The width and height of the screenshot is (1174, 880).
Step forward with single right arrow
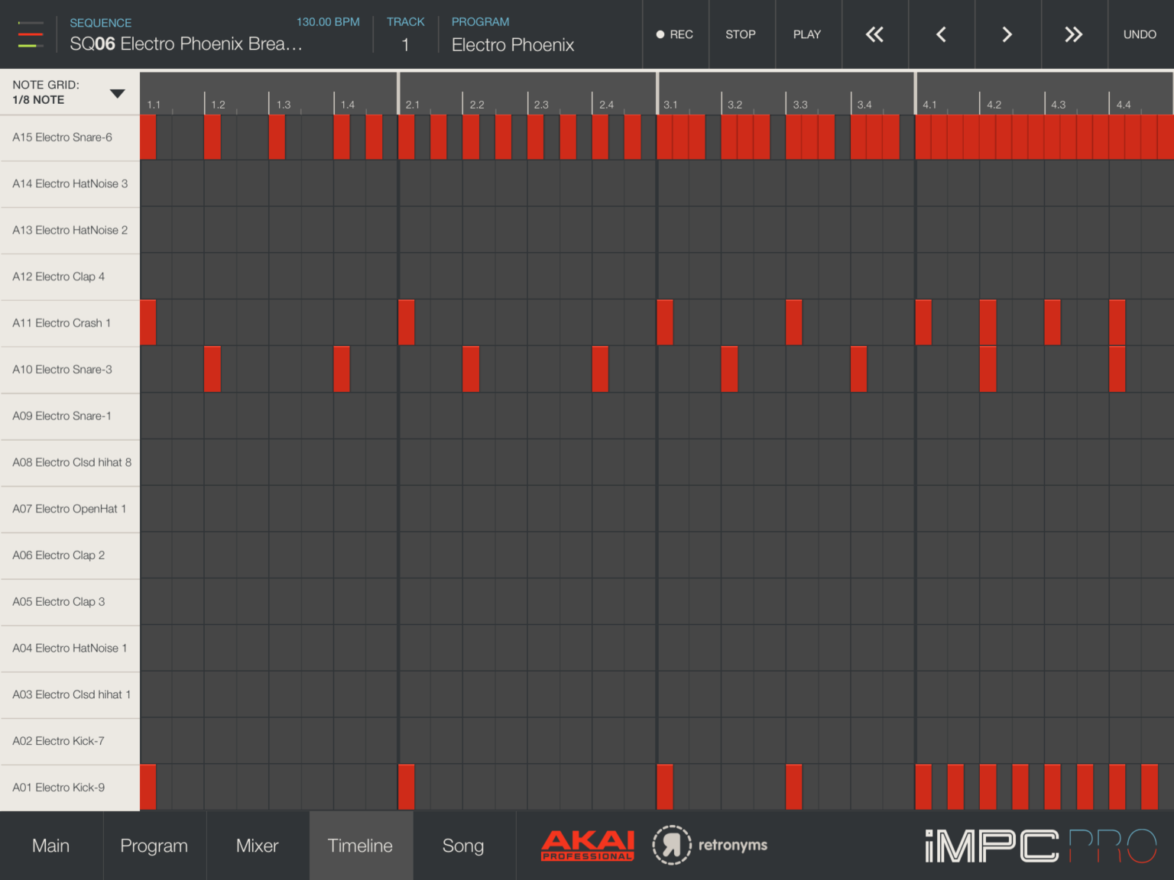1007,34
